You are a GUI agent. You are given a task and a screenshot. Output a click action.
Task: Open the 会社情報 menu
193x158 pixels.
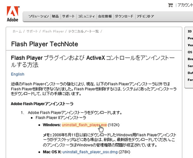click(x=105, y=16)
